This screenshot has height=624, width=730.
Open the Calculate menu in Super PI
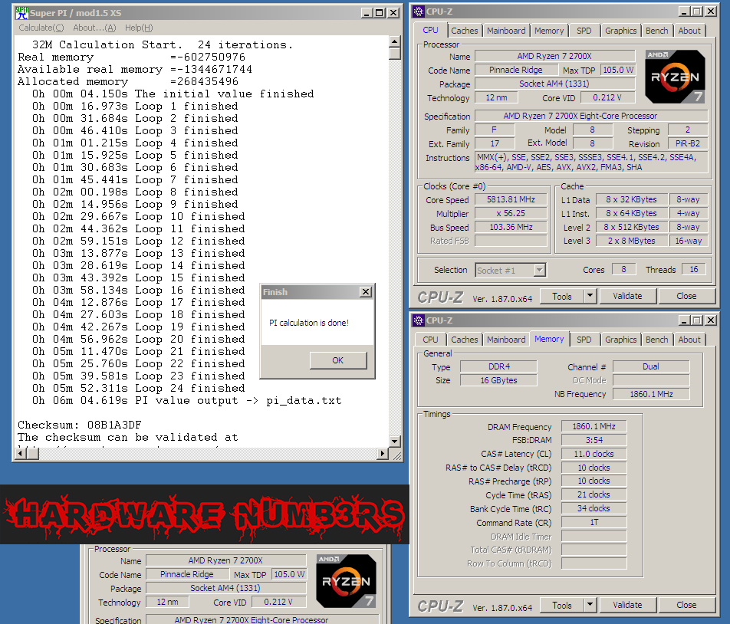(x=41, y=28)
